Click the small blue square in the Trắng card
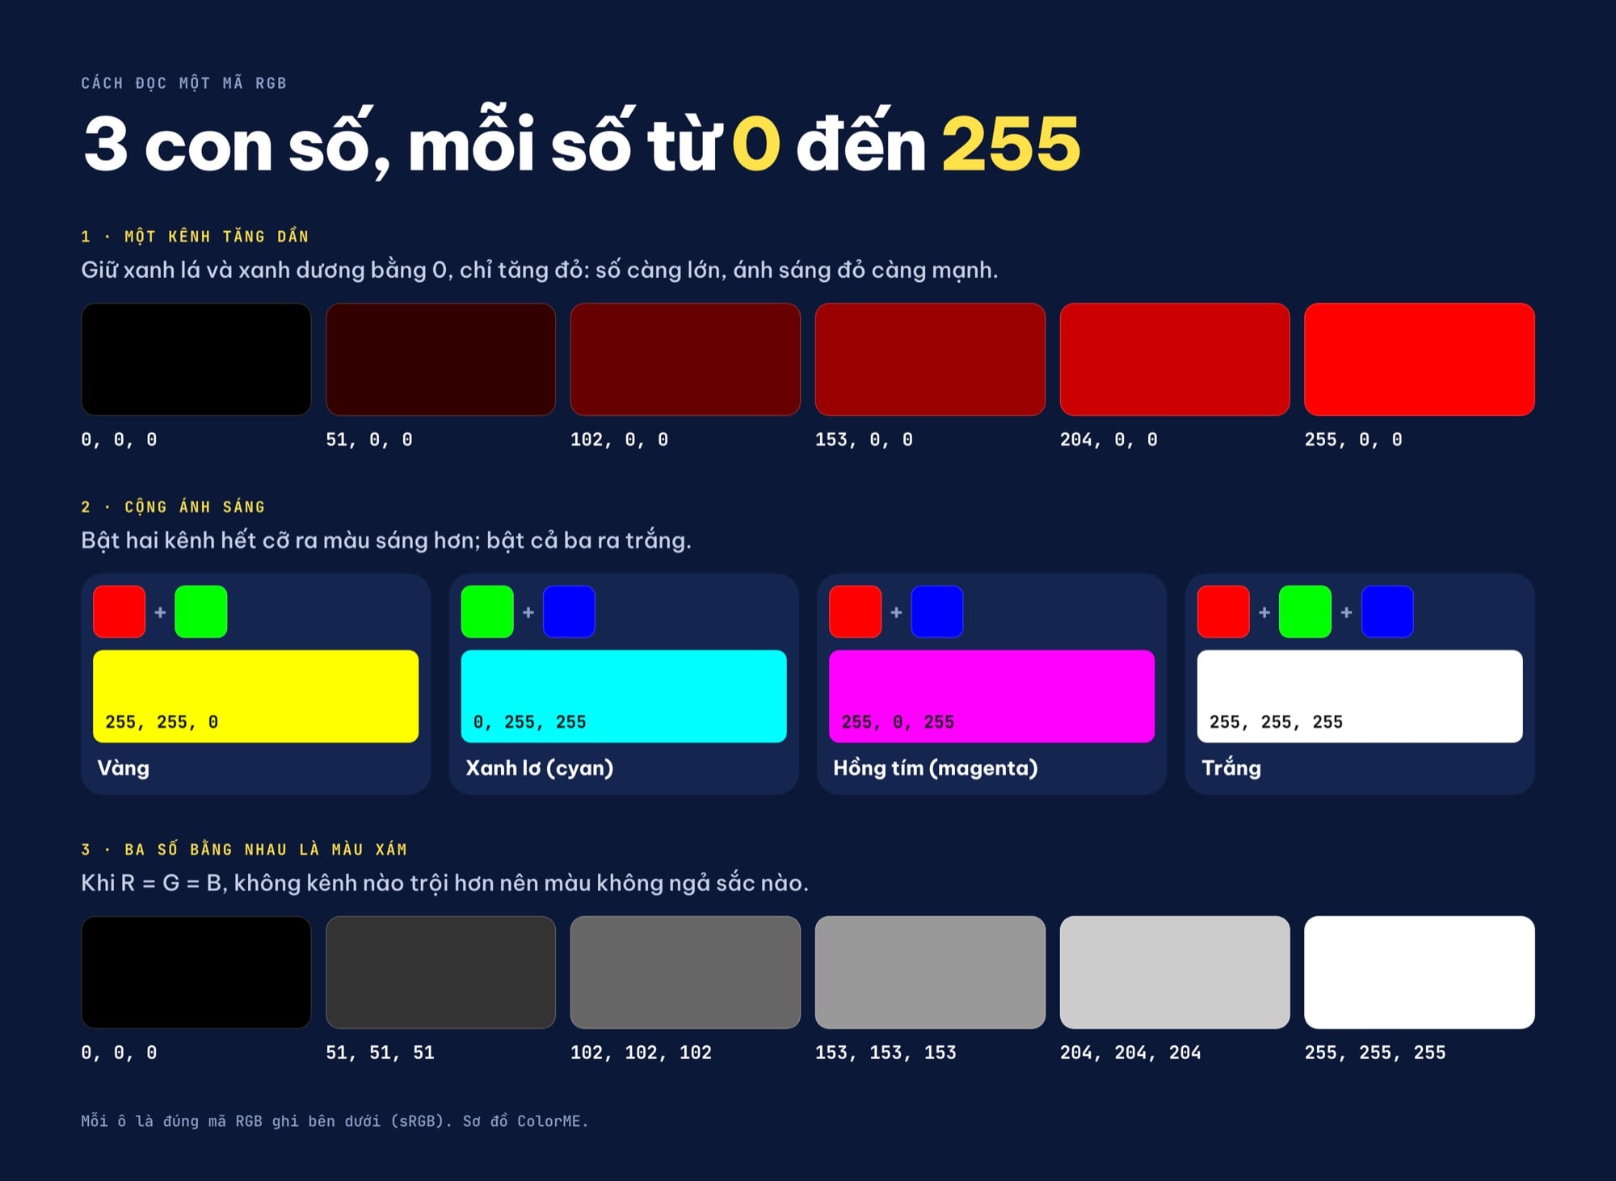The width and height of the screenshot is (1616, 1181). (1387, 612)
